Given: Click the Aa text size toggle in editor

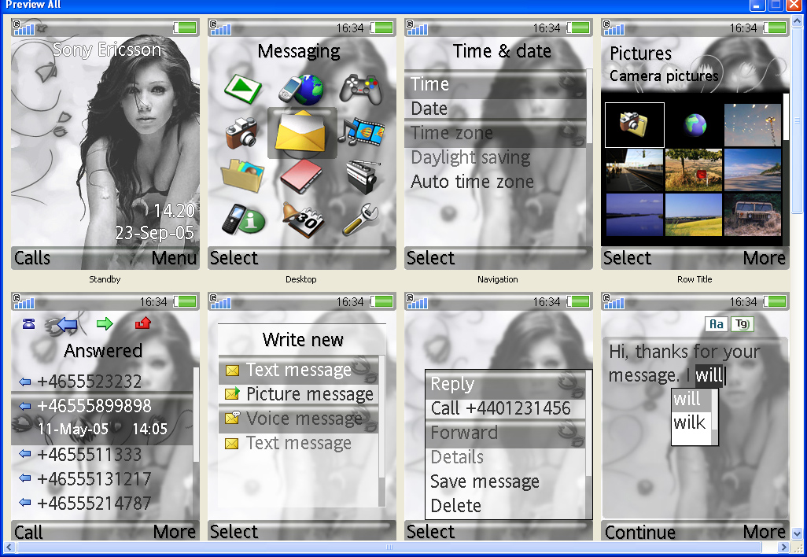Looking at the screenshot, I should 717,323.
